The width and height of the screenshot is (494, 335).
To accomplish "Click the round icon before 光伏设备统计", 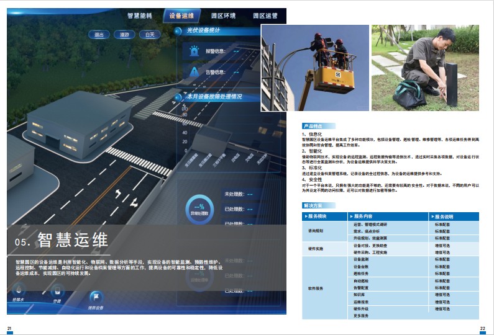I will click(x=179, y=30).
